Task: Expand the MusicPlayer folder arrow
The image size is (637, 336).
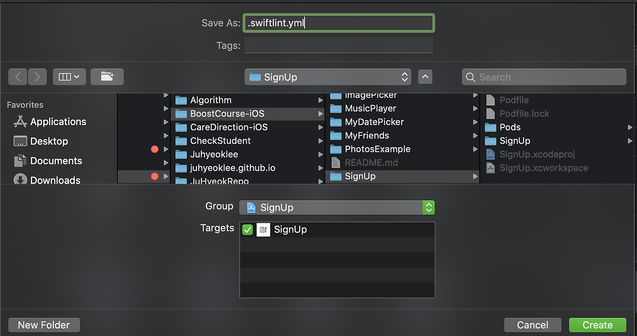Action: click(x=475, y=108)
